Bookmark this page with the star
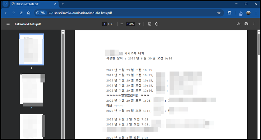 (x=219, y=13)
